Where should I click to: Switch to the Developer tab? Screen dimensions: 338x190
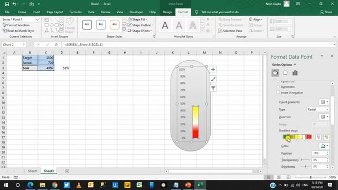point(136,12)
